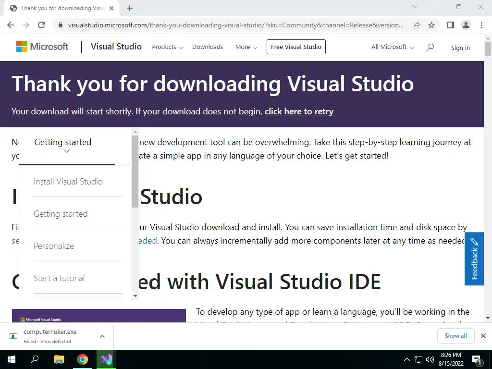
Task: Click the volume speaker tray icon
Action: (x=430, y=359)
